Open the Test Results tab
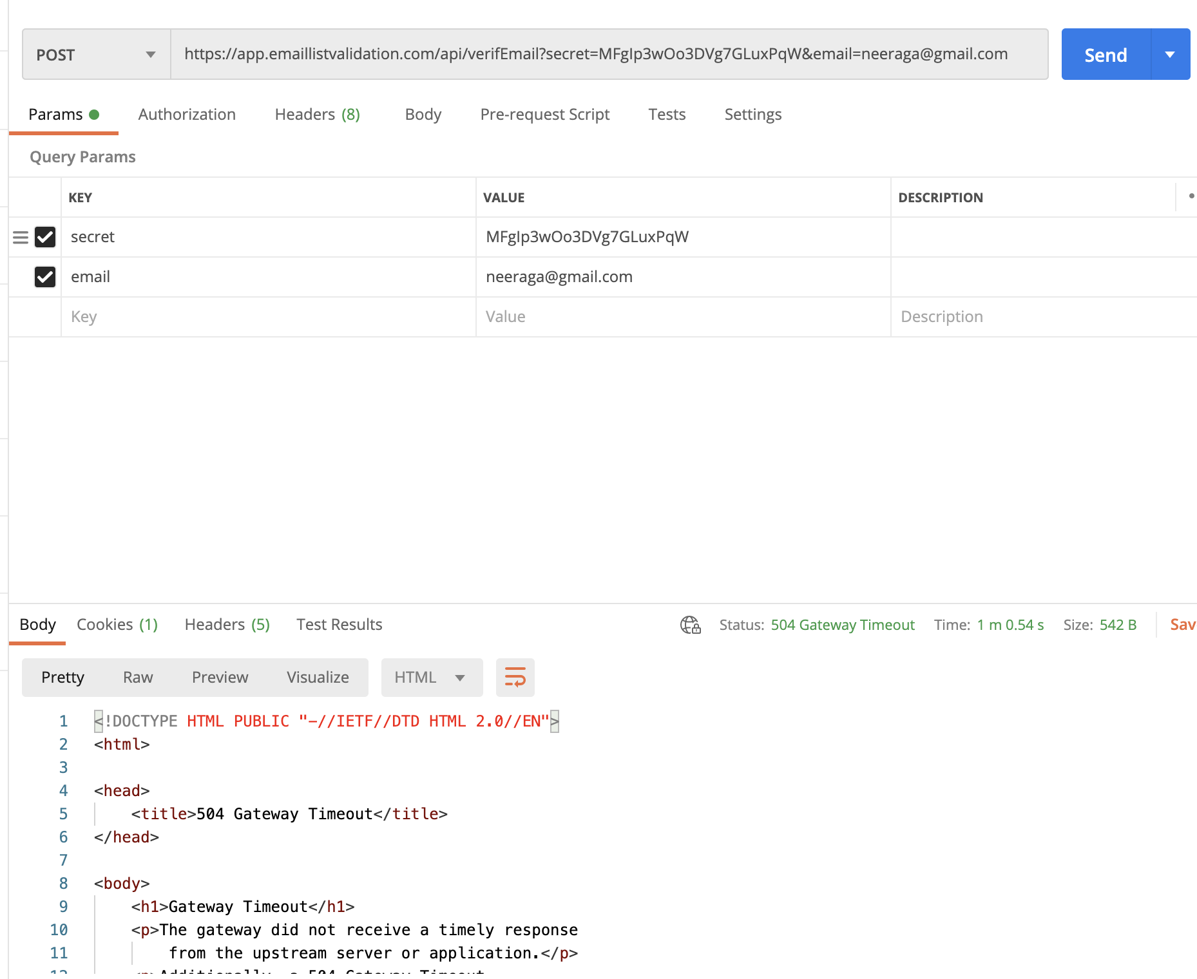This screenshot has width=1197, height=979. click(x=340, y=625)
